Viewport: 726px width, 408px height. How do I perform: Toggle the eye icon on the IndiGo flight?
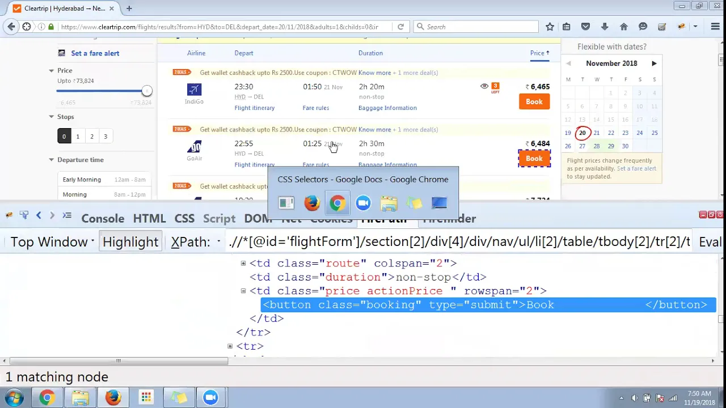click(484, 86)
